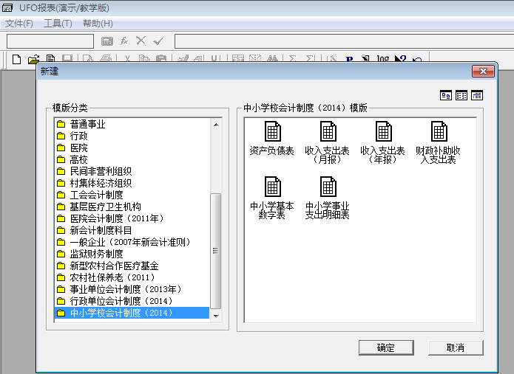Confirm with the 确定 button
Screen dimensions: 514x374
coord(385,347)
